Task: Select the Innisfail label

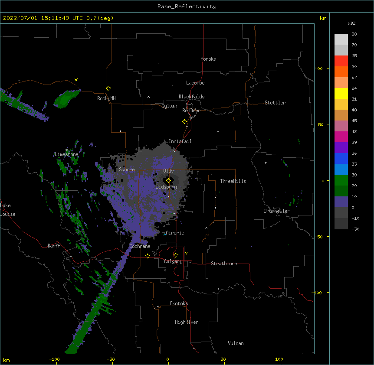Action: tap(180, 141)
